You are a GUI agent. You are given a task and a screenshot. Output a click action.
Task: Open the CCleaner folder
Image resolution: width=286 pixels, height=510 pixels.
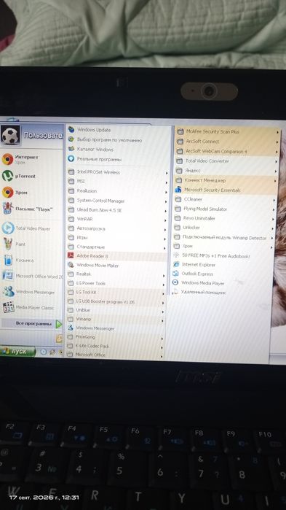[x=225, y=199]
